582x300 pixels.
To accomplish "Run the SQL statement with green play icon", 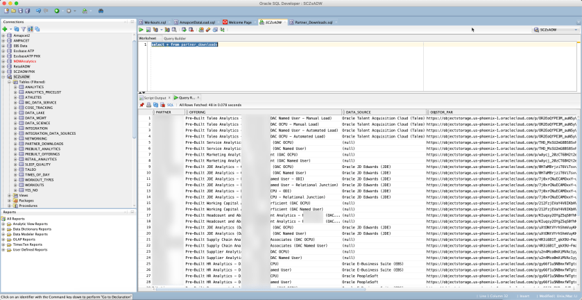I will pyautogui.click(x=142, y=31).
